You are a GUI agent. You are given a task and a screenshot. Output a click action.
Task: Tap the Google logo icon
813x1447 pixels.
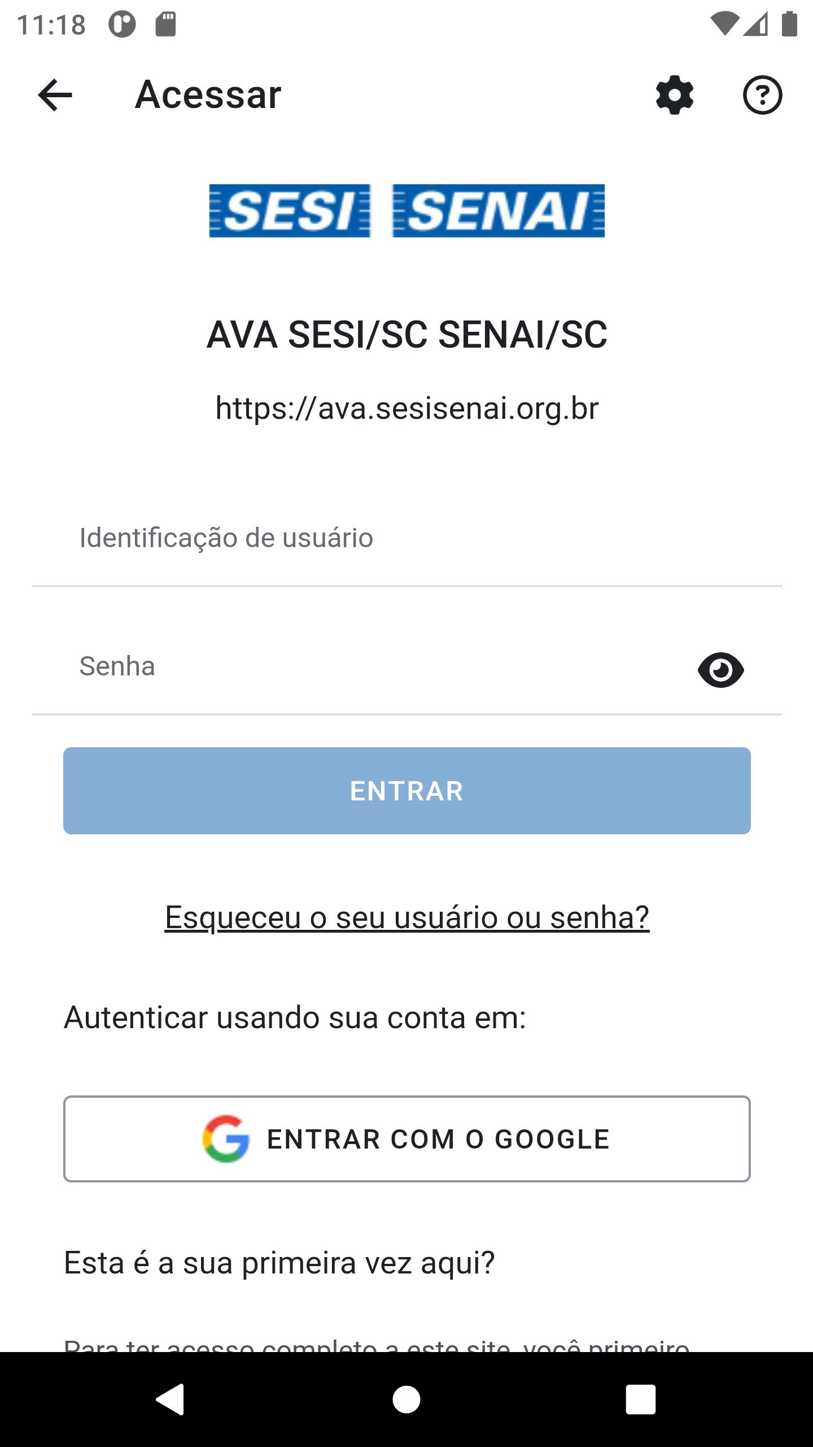(x=226, y=1139)
